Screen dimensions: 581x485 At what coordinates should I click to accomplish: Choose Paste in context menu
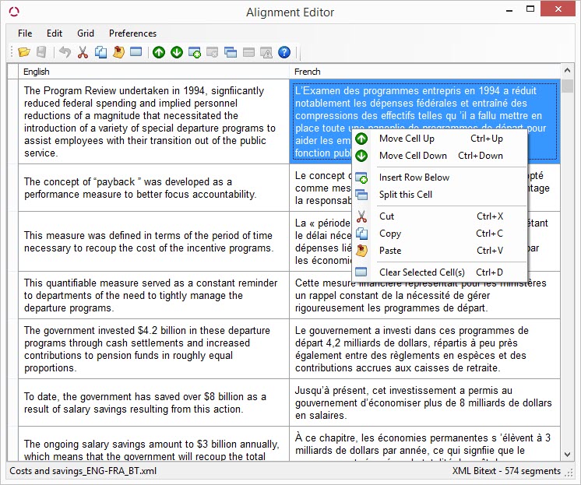(439, 251)
